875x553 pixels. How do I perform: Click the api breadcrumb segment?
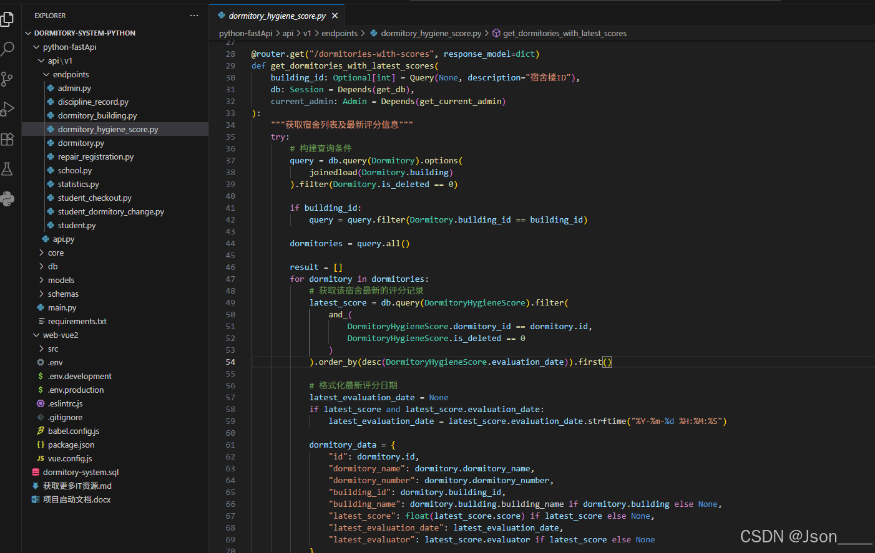[288, 33]
